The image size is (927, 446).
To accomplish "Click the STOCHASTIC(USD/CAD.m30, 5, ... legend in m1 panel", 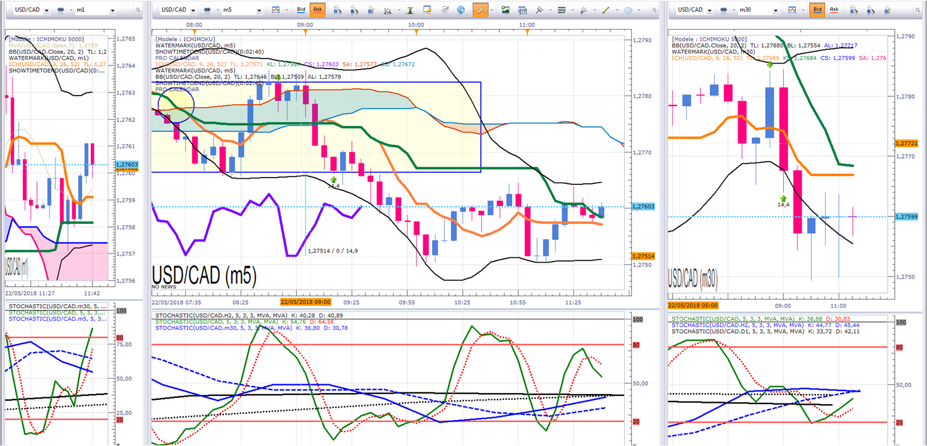I will tap(58, 306).
